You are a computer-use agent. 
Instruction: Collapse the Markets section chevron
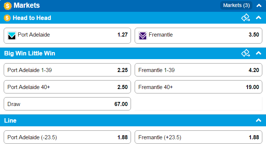(259, 6)
